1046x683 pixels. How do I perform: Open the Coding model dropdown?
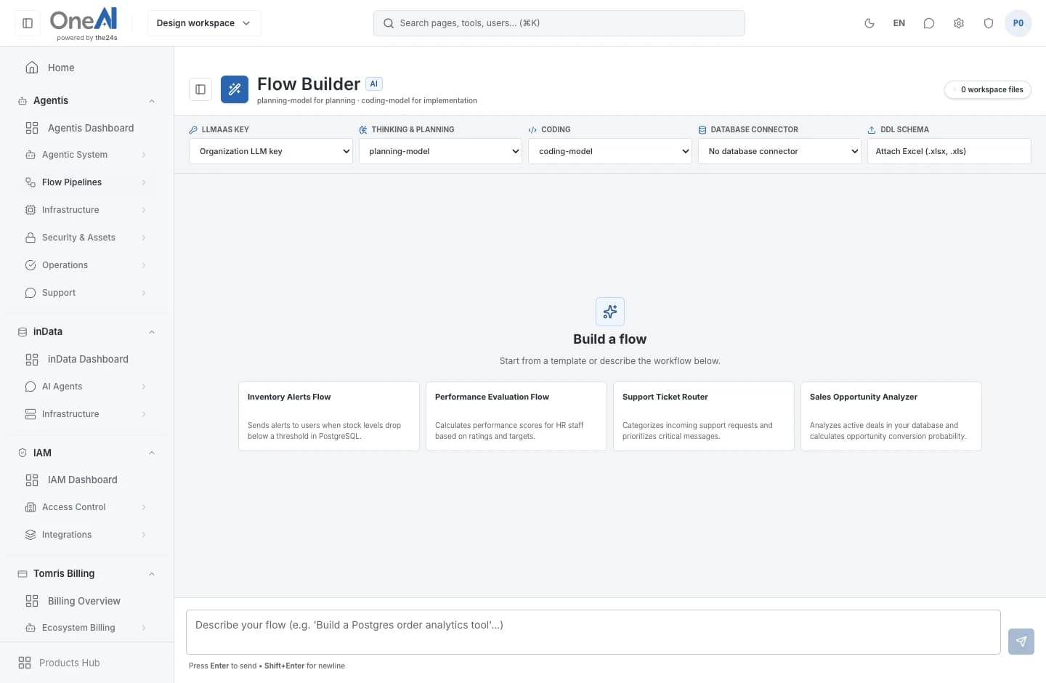point(610,151)
